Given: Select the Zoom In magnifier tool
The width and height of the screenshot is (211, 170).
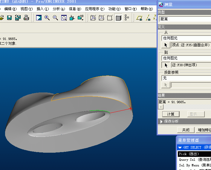Looking at the screenshot, I should tap(47, 18).
